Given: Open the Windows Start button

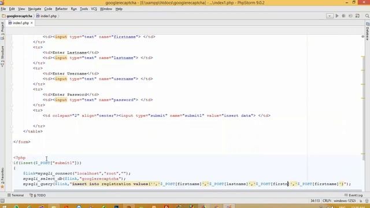Looking at the screenshot, I should click(x=4, y=207).
